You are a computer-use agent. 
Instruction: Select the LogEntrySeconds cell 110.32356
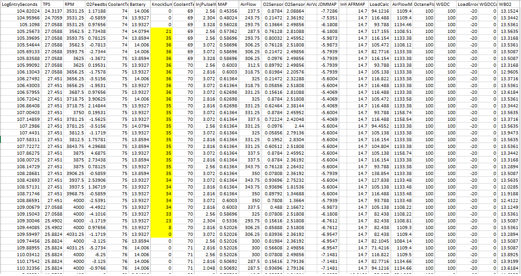[20, 268]
